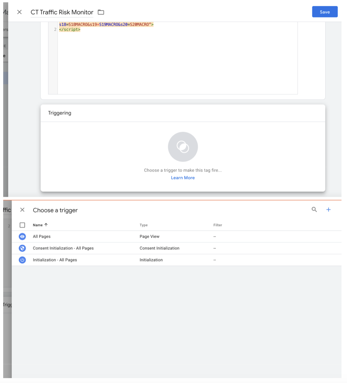Open the Learn More link about triggers

[183, 178]
